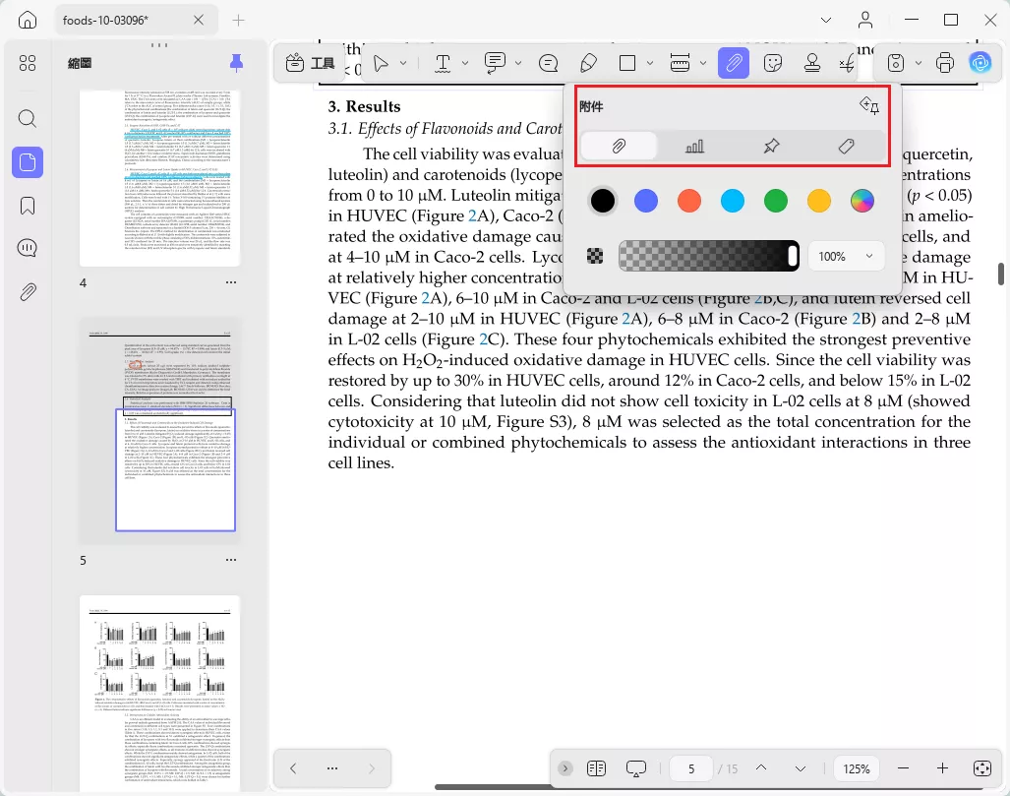Select the text markup tool

pos(443,63)
